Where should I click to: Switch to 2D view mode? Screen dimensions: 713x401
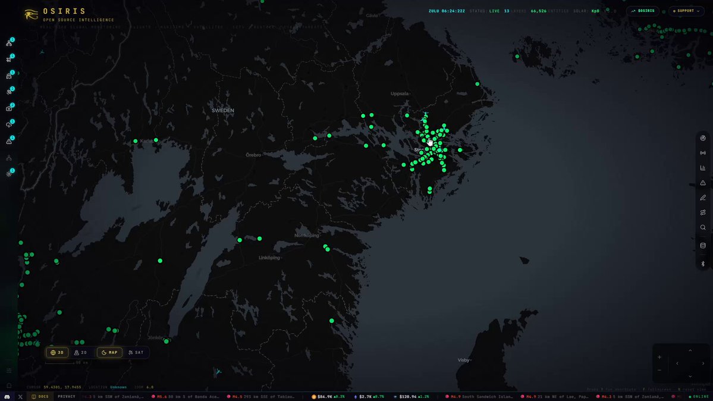tap(80, 352)
